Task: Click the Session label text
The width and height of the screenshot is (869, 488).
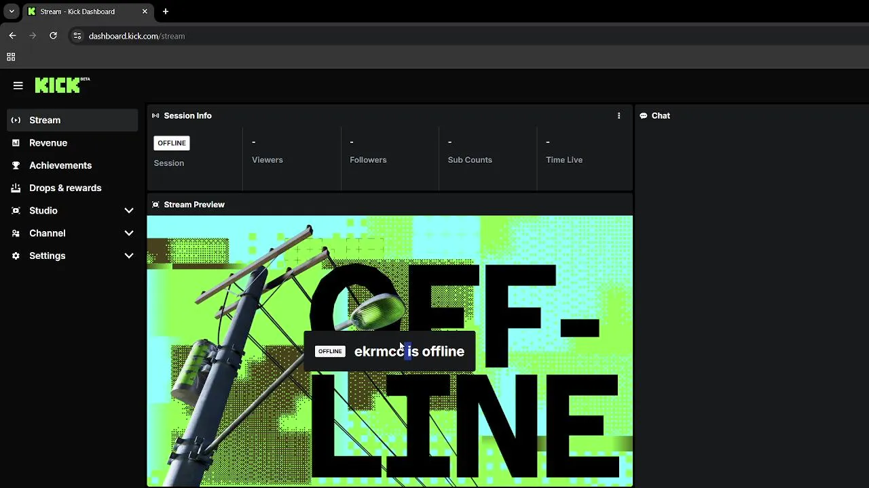Action: pos(169,163)
